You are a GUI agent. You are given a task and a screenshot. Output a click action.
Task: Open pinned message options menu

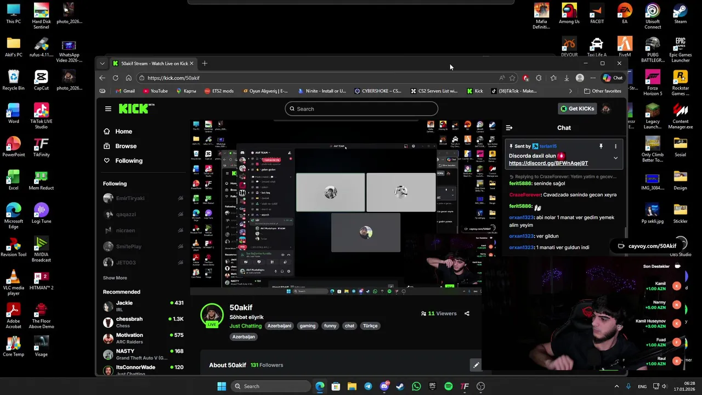[x=615, y=146]
